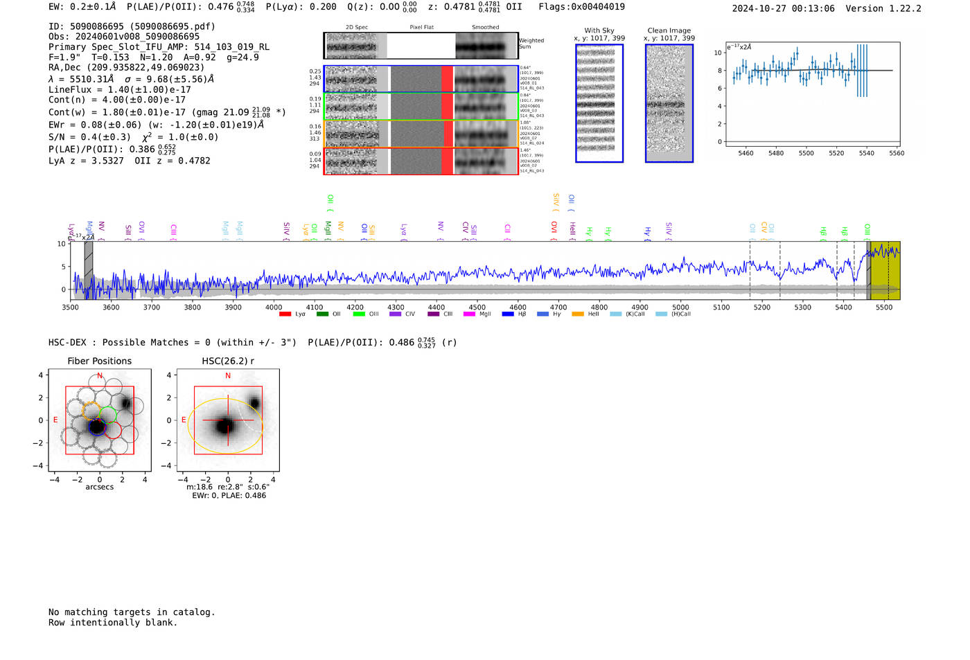The height and width of the screenshot is (660, 970).
Task: Click the Primary Spec_Slot_IFU_AMP line
Action: pyautogui.click(x=159, y=47)
